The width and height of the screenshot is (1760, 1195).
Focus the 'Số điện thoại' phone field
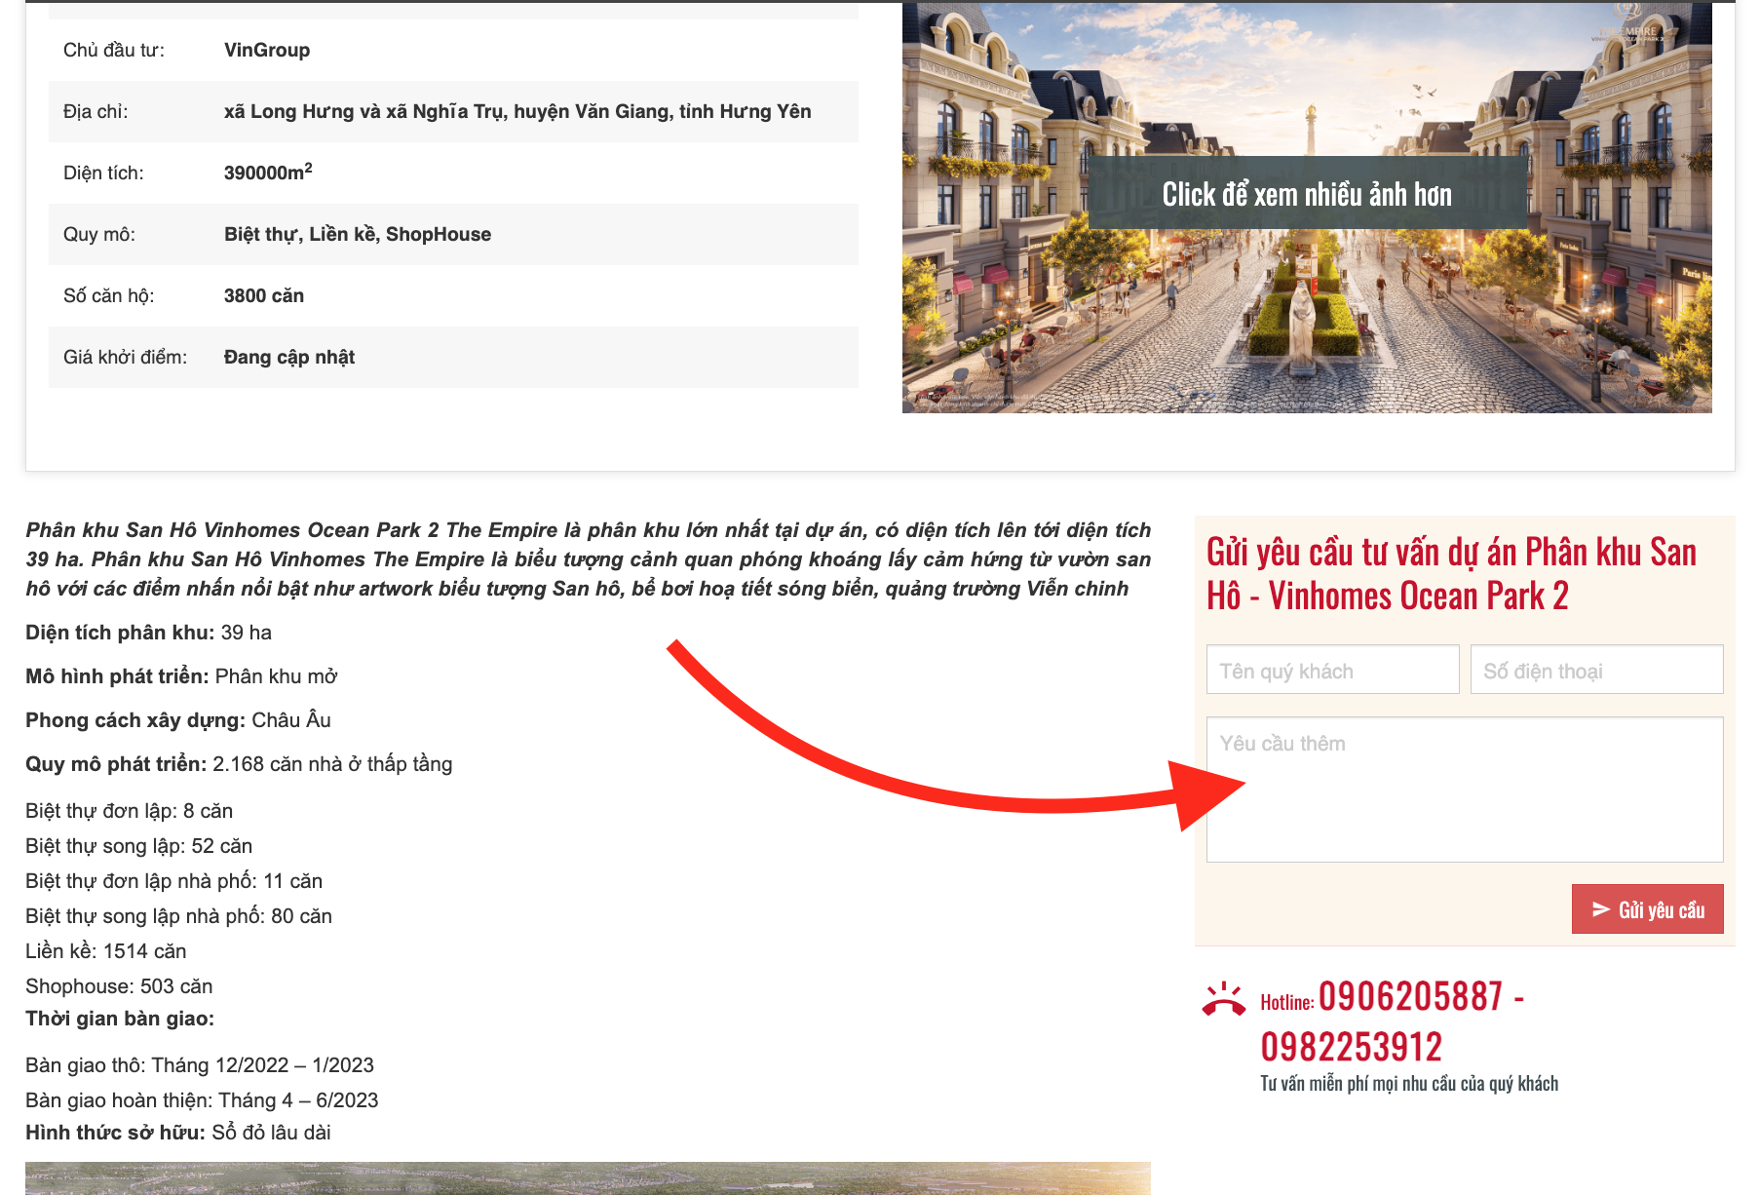click(x=1596, y=670)
